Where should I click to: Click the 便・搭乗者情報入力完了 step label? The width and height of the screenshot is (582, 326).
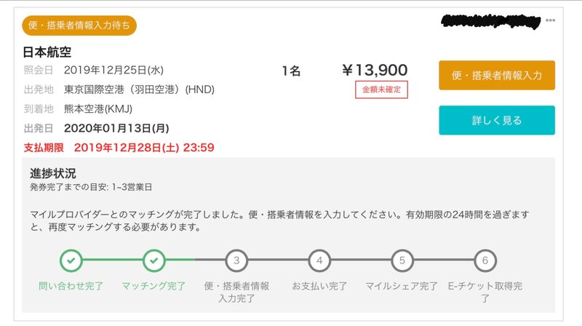point(236,292)
